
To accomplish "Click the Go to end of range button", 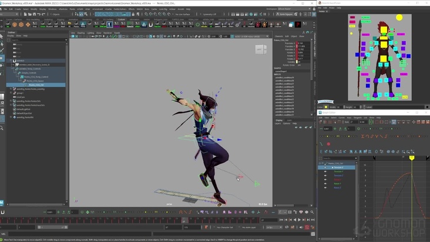I will tap(313, 220).
